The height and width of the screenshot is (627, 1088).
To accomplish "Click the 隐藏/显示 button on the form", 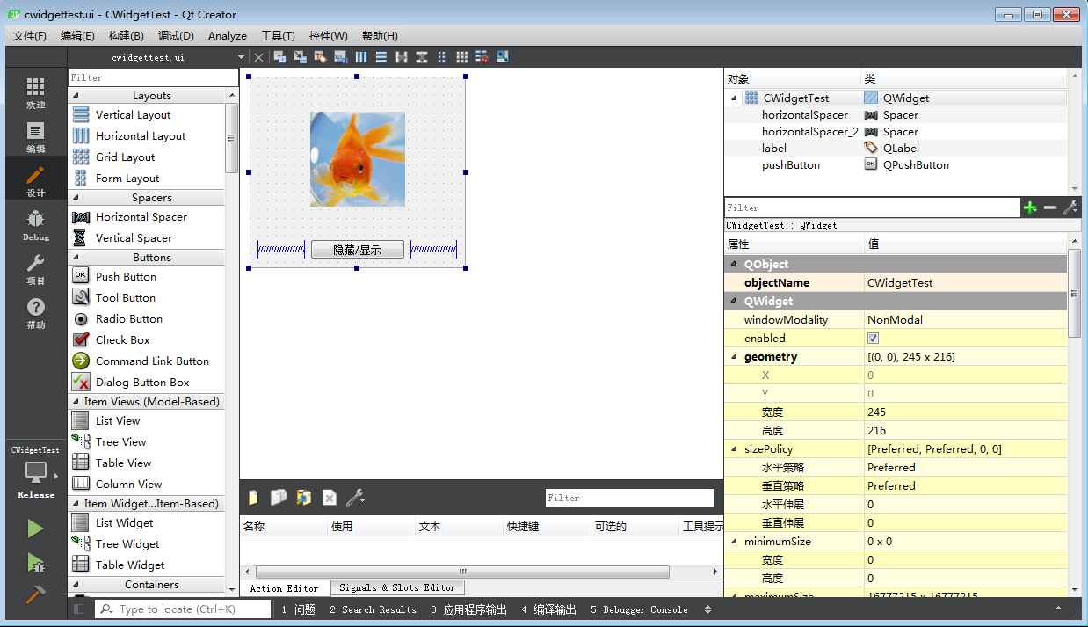I will (356, 249).
